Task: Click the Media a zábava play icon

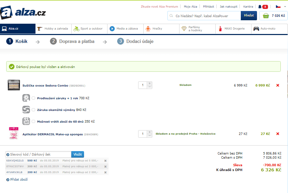Action: pyautogui.click(x=112, y=29)
